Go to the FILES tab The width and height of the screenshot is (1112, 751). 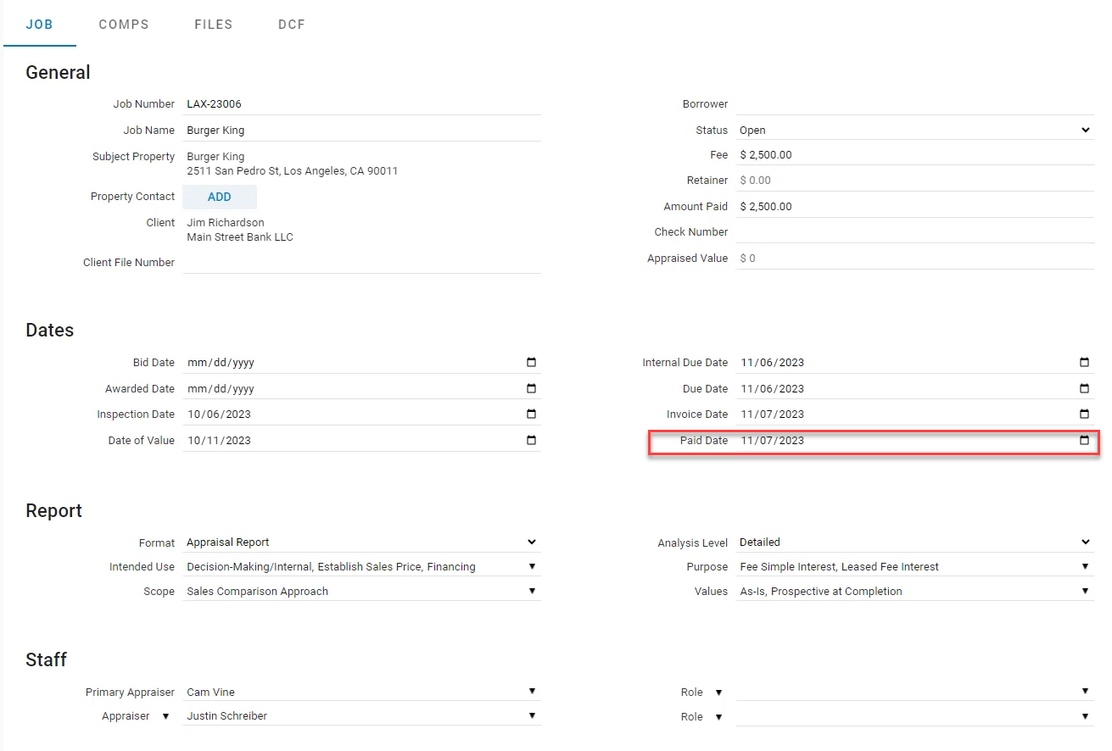click(x=213, y=25)
